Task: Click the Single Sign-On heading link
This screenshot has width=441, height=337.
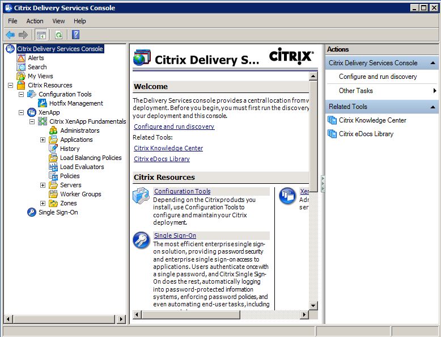Action: click(175, 235)
